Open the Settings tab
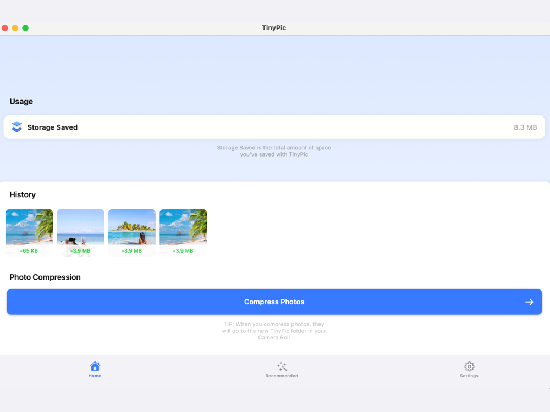This screenshot has width=550, height=412. [469, 370]
